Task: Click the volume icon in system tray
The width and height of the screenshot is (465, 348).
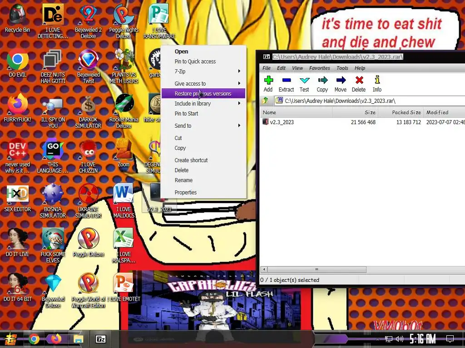Action: [400, 339]
